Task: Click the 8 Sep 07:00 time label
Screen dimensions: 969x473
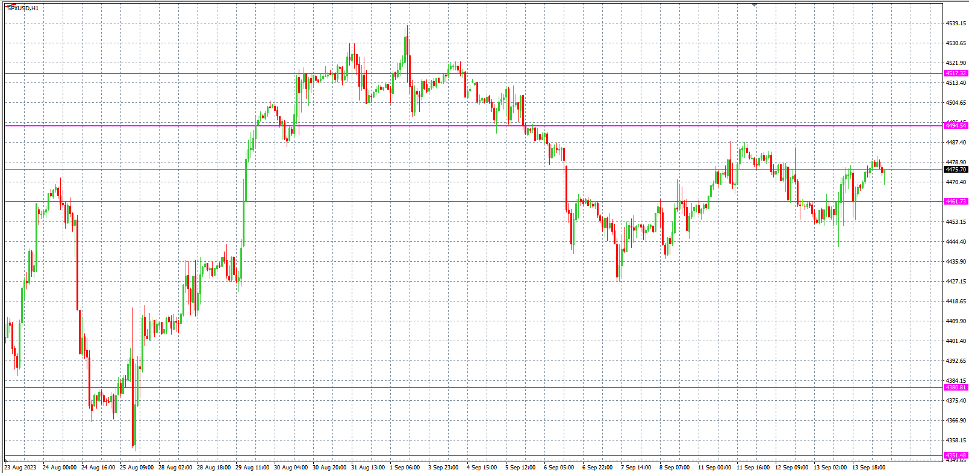Action: tap(675, 468)
